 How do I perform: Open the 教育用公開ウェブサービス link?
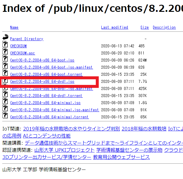tap(122, 157)
